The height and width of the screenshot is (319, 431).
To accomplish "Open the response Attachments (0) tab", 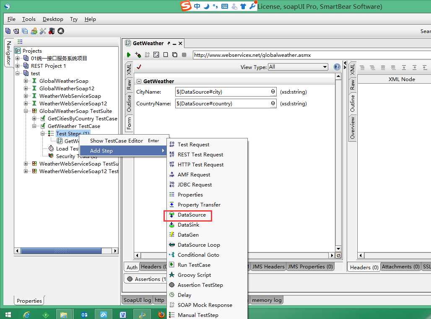I will 400,267.
